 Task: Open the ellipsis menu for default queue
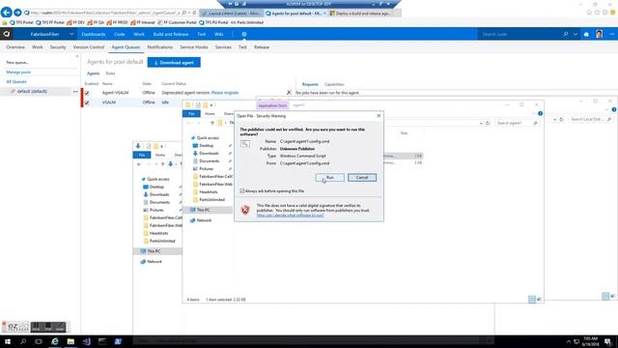click(75, 92)
